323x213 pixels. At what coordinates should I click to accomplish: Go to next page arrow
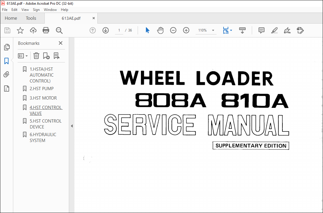106,30
